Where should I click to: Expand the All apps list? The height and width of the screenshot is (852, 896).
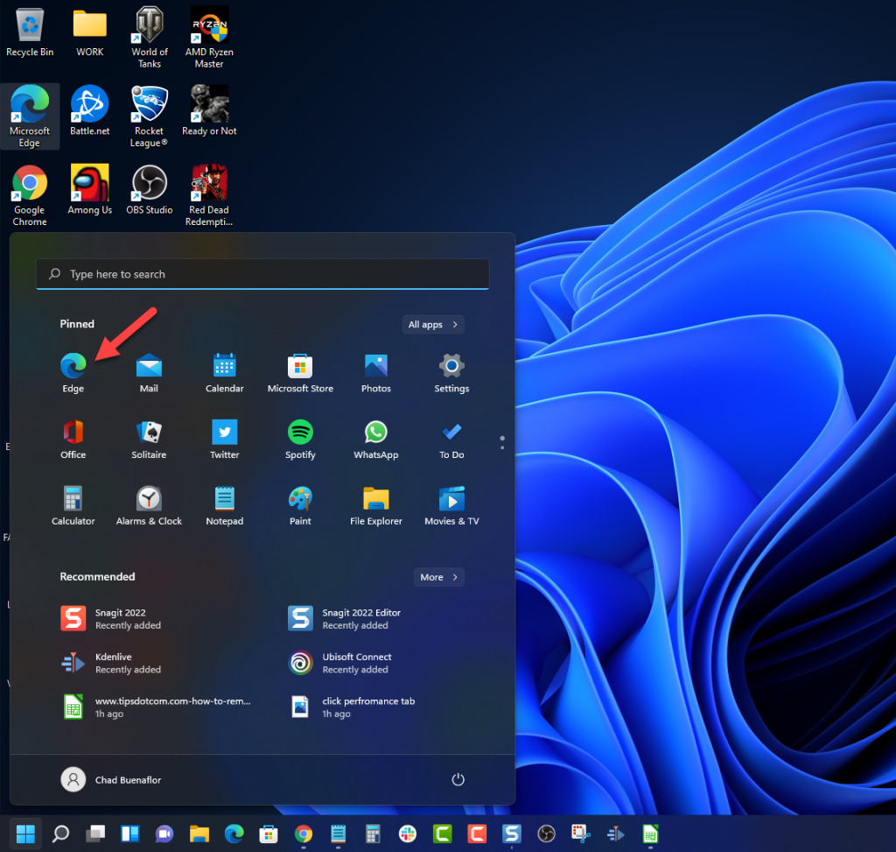pyautogui.click(x=433, y=324)
